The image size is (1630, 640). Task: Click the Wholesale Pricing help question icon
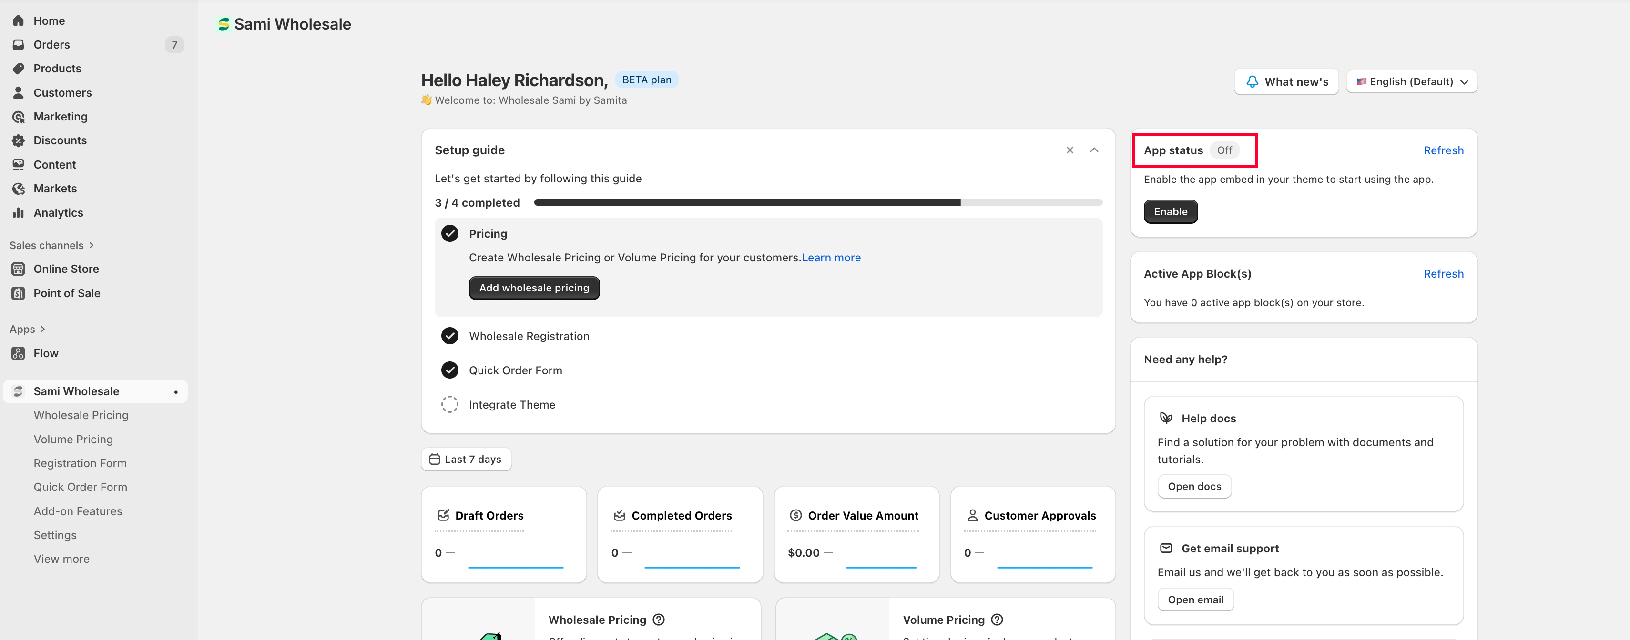[x=658, y=620]
